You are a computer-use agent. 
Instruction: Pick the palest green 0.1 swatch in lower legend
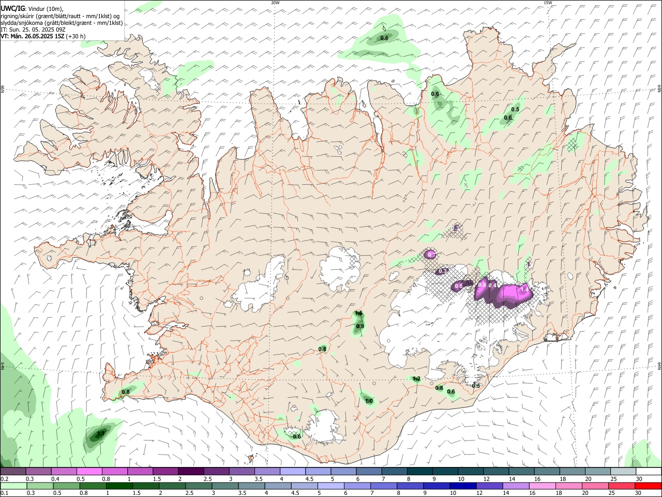click(x=14, y=486)
